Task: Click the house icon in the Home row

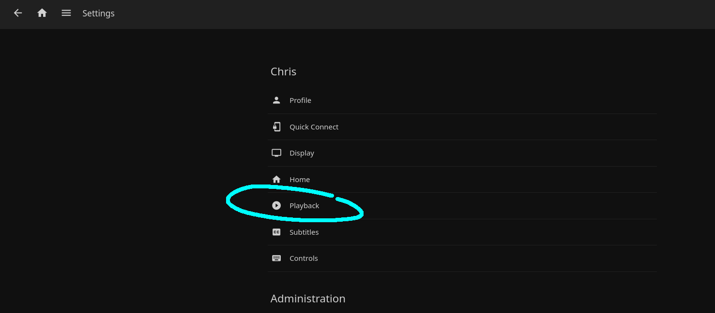Action: [x=276, y=180]
